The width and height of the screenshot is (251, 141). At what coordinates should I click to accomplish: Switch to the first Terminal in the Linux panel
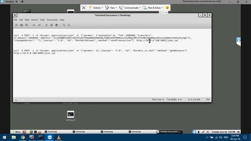click(51, 132)
